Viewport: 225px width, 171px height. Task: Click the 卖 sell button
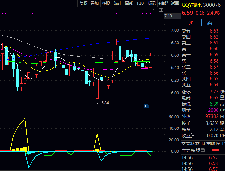(210, 23)
